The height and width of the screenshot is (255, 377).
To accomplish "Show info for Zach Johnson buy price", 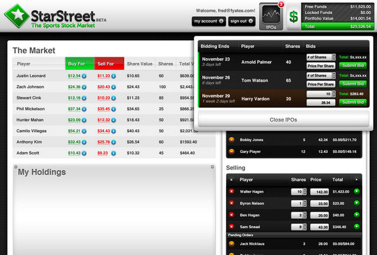I will (84, 87).
